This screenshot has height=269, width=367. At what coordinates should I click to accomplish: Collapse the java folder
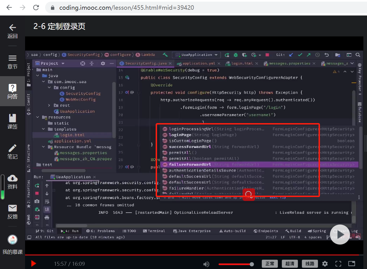pos(38,76)
